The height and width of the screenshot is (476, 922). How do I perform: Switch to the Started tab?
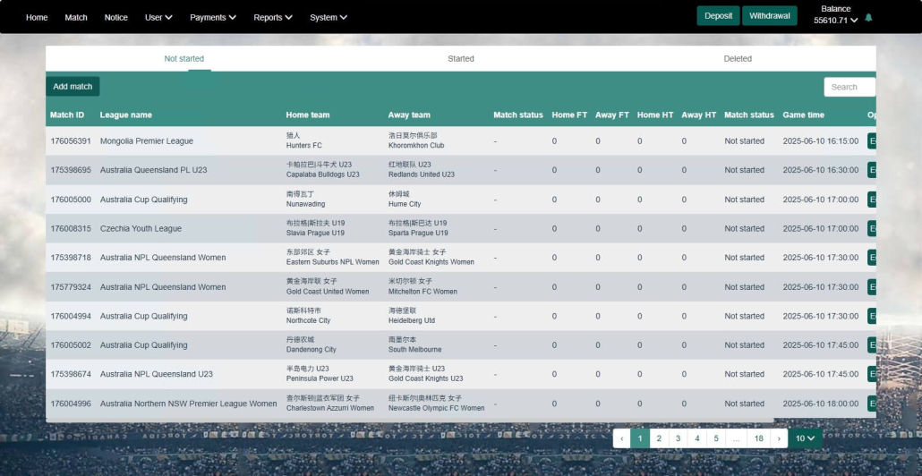[460, 59]
